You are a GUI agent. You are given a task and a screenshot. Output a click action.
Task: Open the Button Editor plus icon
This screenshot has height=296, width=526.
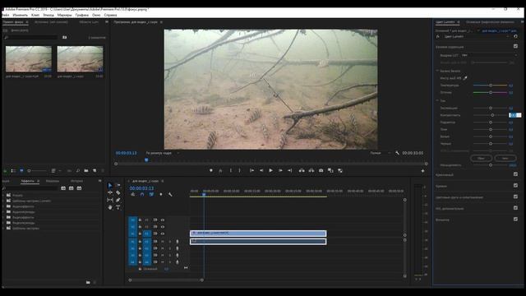coord(422,171)
